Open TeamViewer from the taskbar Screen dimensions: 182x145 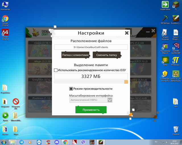click(x=39, y=142)
